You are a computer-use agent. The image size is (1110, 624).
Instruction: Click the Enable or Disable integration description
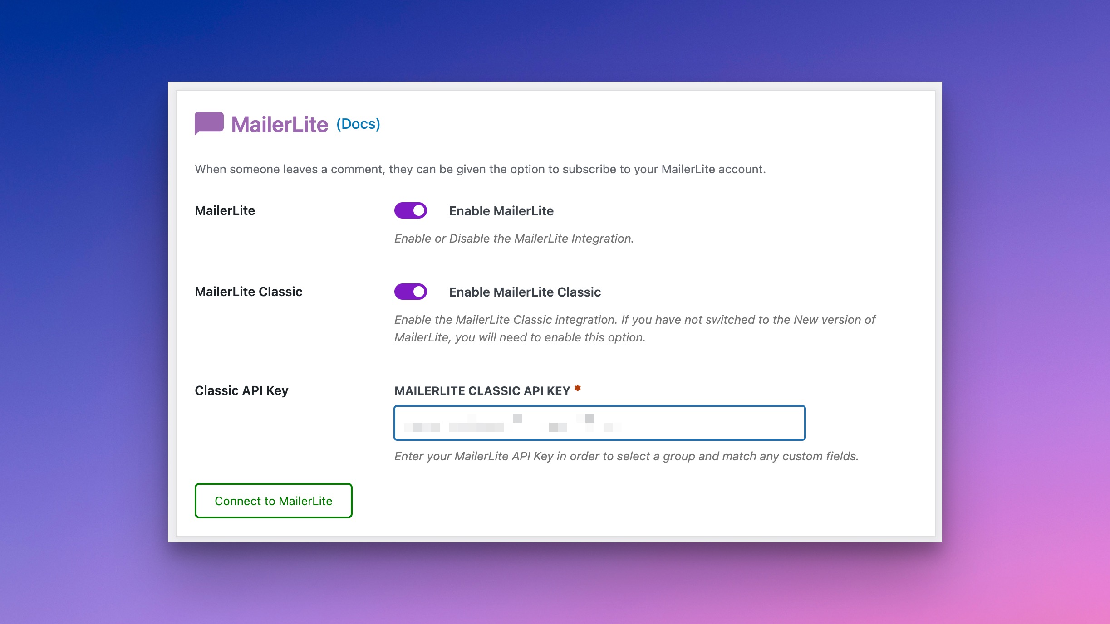[x=514, y=239]
